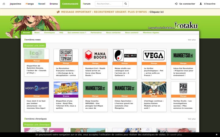
Task: Open the Mangetsu thumbnail for Inkya Gal Revolution
Action: point(183,55)
